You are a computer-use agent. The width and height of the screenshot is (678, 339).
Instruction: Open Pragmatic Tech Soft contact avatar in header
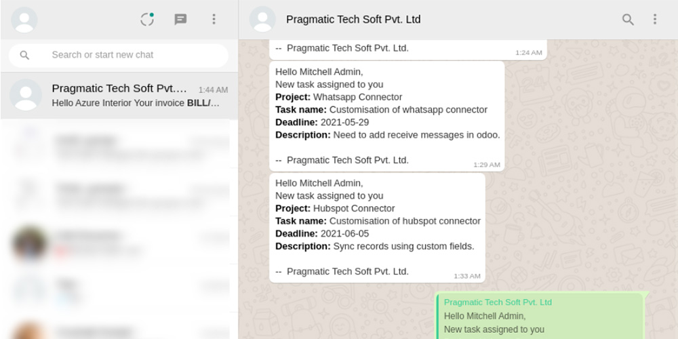[262, 20]
